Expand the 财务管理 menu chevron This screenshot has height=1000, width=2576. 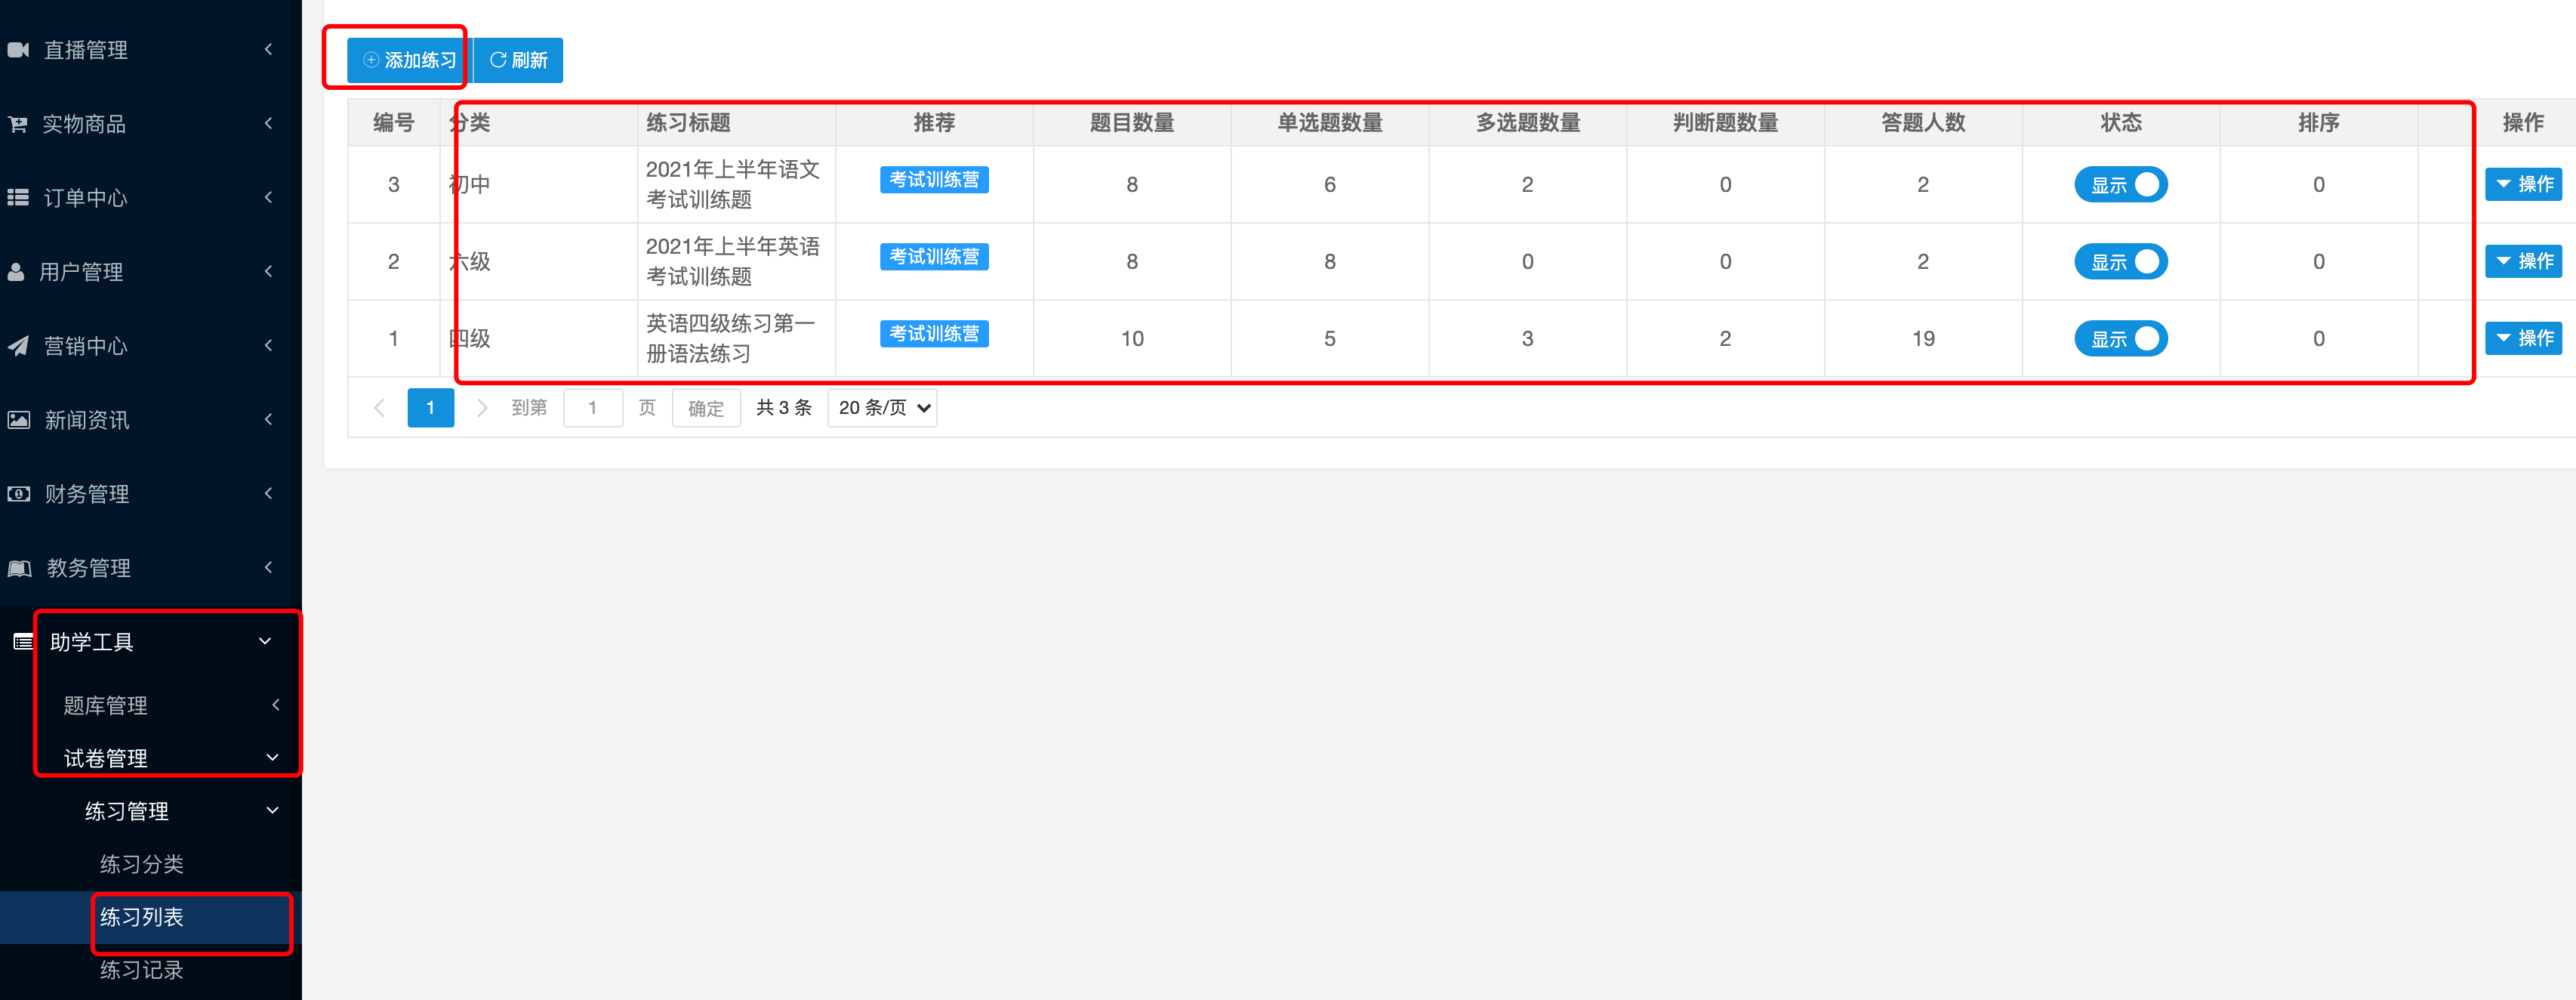click(x=268, y=493)
